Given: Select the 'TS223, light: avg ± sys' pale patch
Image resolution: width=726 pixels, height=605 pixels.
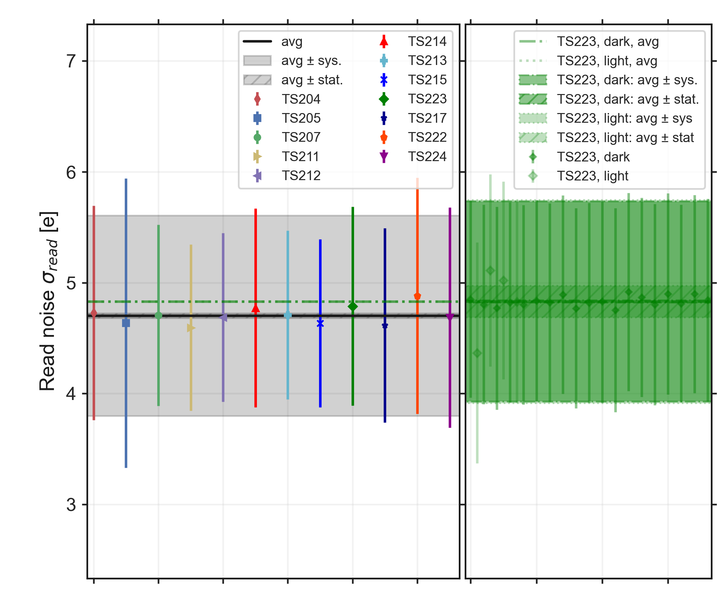Looking at the screenshot, I should click(x=533, y=118).
